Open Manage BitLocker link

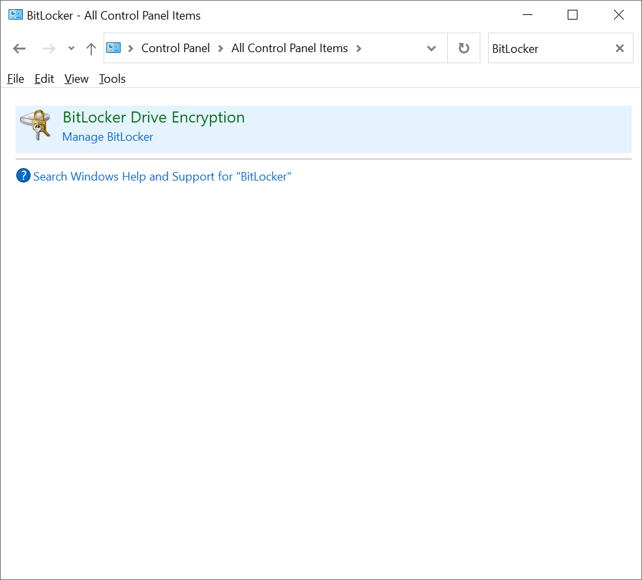(108, 137)
